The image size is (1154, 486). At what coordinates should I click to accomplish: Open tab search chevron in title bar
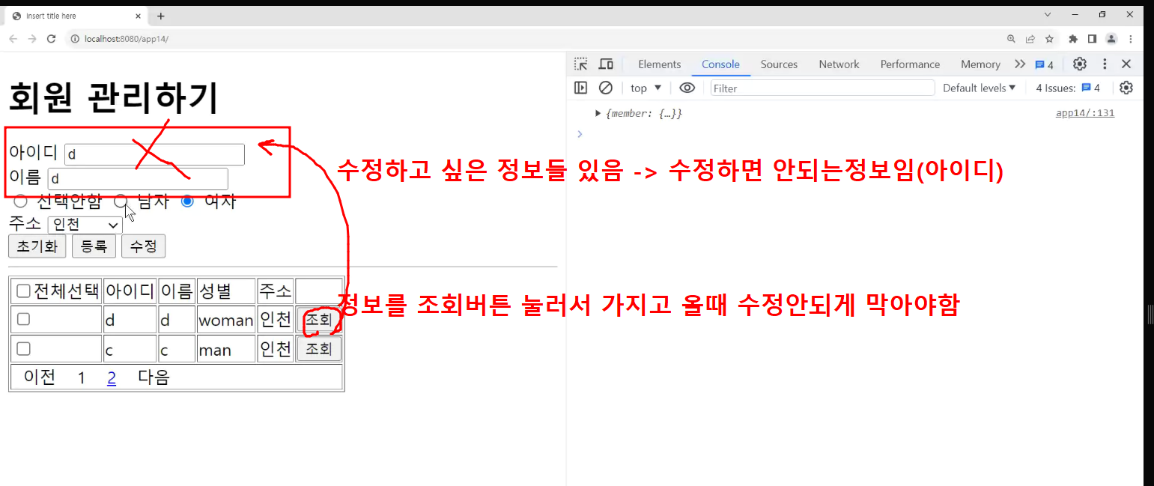pyautogui.click(x=1047, y=14)
